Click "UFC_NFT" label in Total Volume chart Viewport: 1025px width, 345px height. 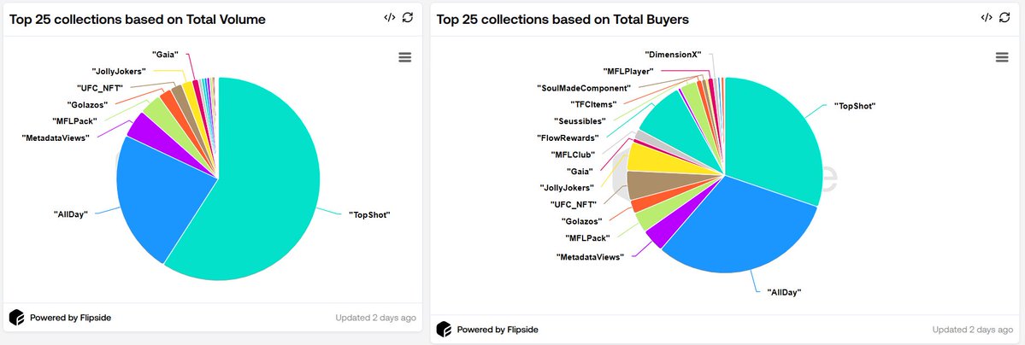(x=100, y=88)
